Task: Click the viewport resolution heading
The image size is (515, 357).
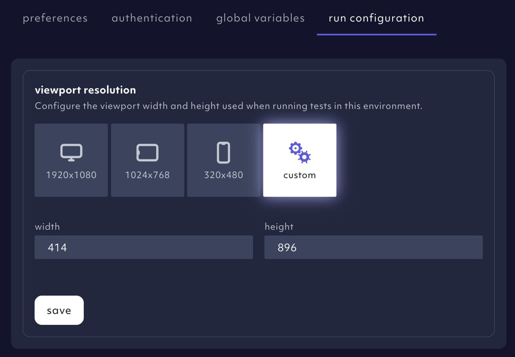Action: (86, 90)
